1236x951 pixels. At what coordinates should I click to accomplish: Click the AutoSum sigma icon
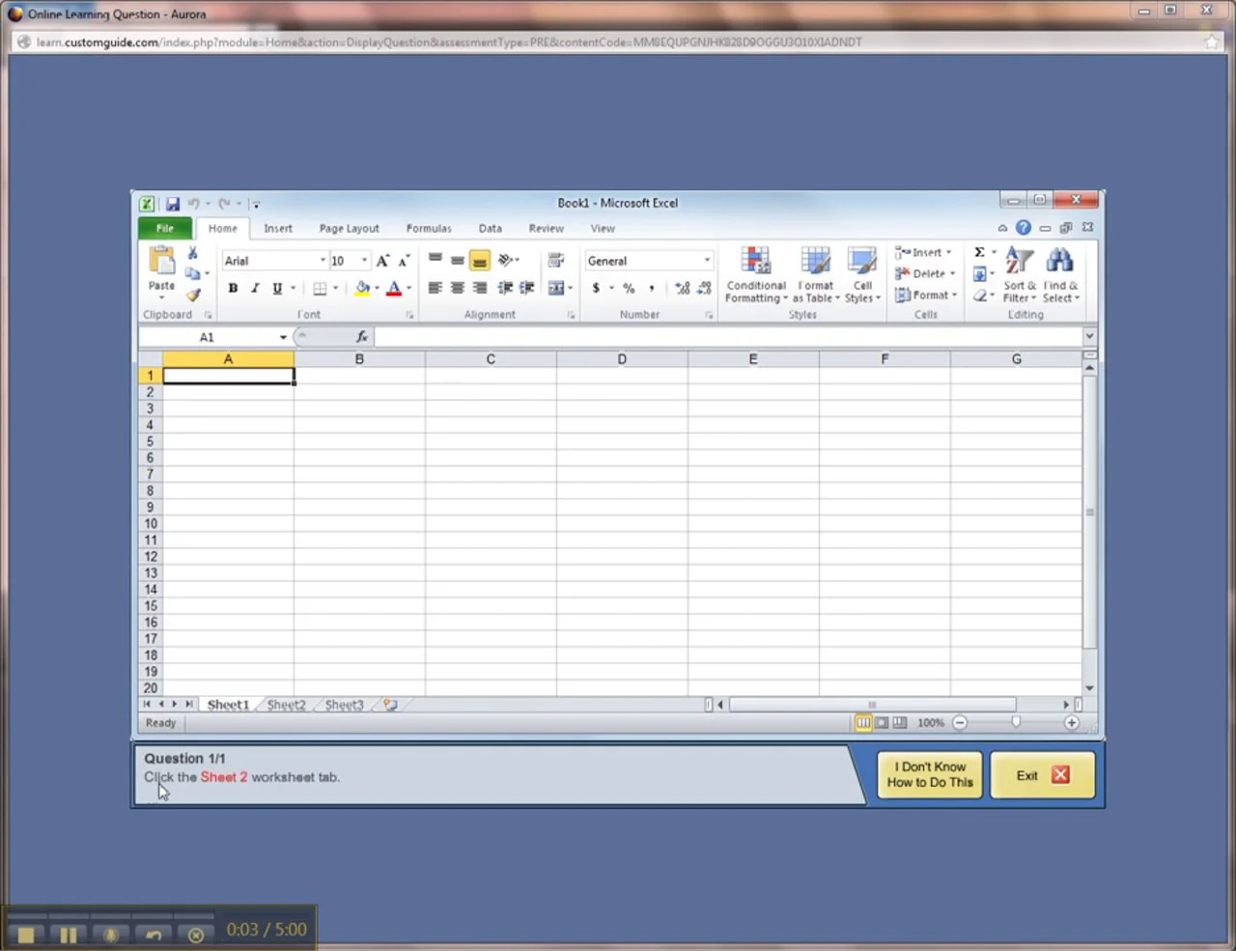click(979, 252)
